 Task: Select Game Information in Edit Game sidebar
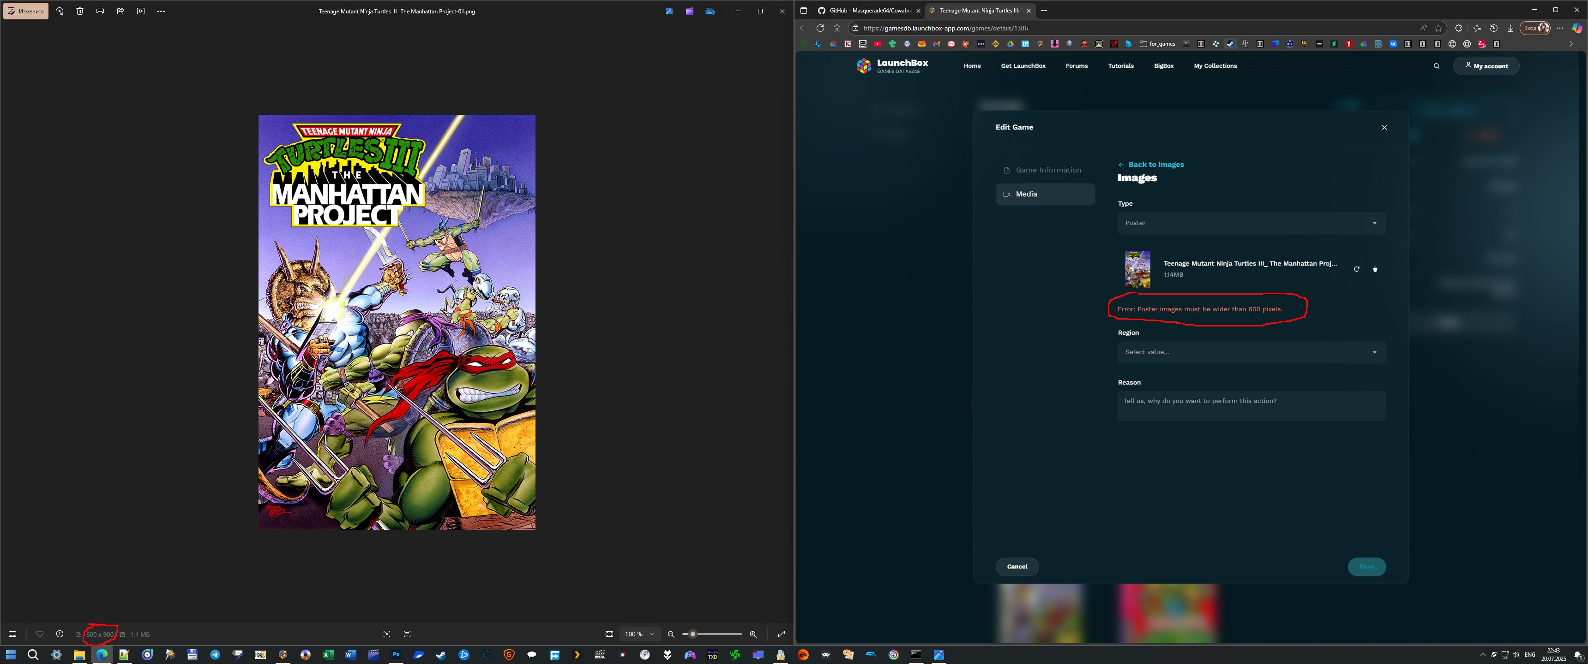pyautogui.click(x=1045, y=170)
